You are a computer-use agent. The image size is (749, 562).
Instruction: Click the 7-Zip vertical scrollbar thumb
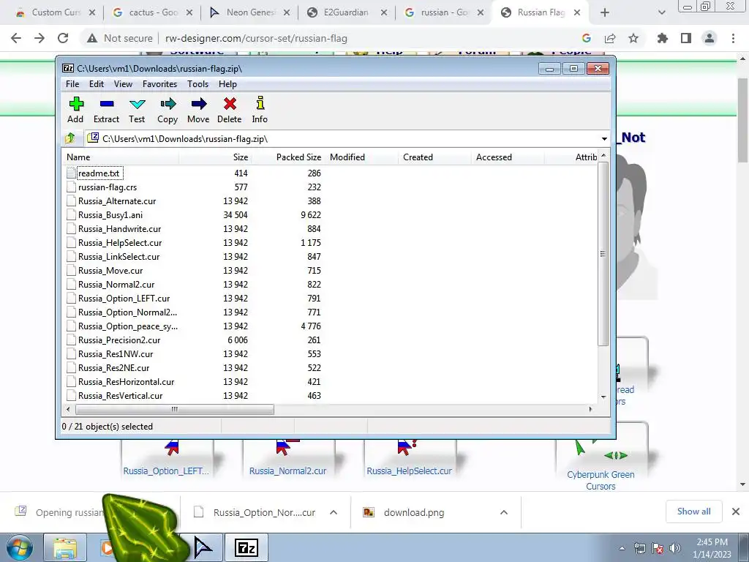603,254
